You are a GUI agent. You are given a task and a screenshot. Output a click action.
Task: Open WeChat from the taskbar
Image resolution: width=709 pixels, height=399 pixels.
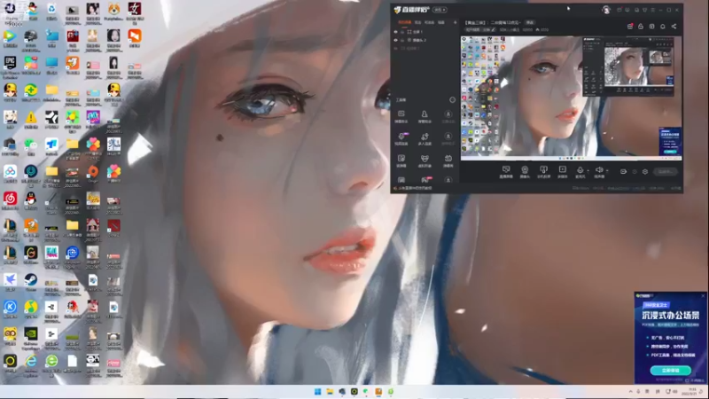[x=366, y=392]
